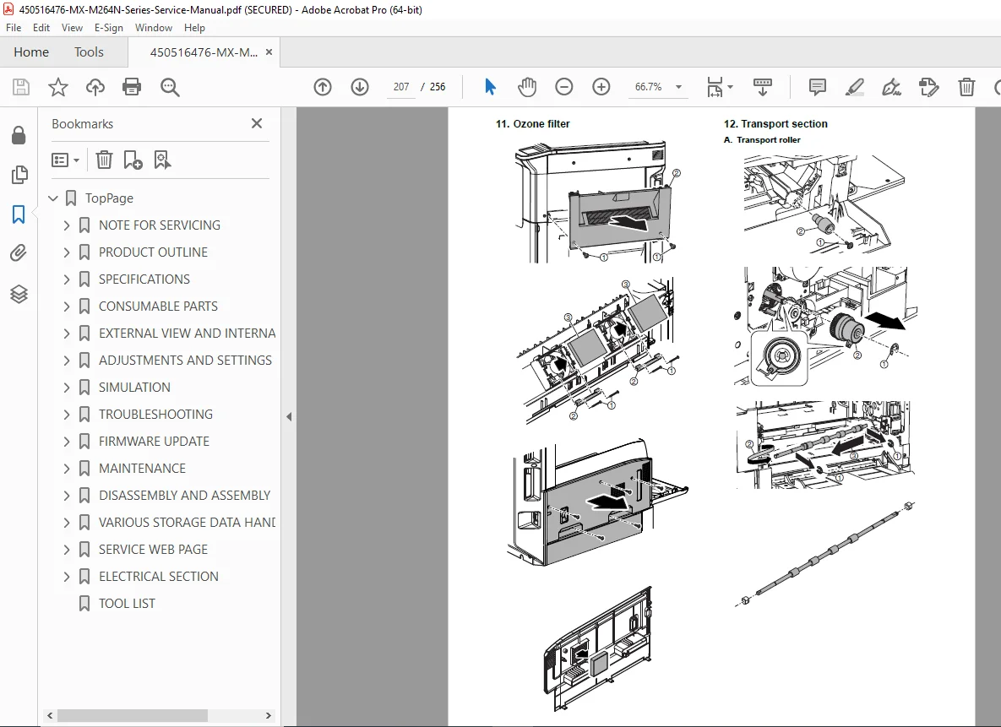The image size is (1001, 727).
Task: Open the Find text magnifier
Action: click(170, 87)
